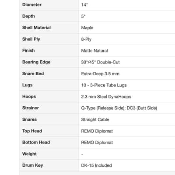
Task: Click the Bottom Head label
Action: click(x=36, y=142)
